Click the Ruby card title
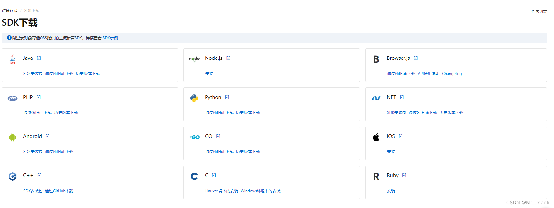This screenshot has height=208, width=554. pyautogui.click(x=393, y=175)
